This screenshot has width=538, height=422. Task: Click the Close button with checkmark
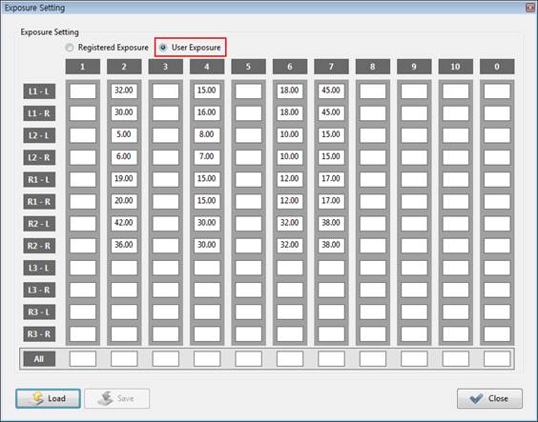point(489,398)
